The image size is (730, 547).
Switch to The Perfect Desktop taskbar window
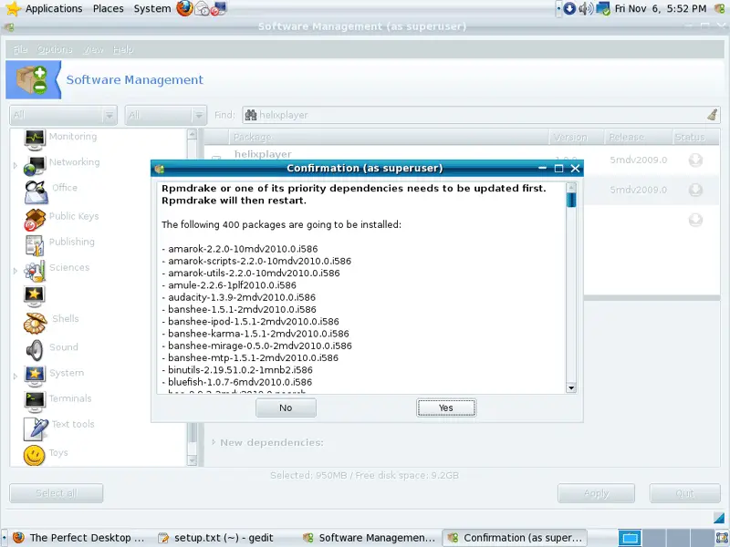click(x=78, y=538)
